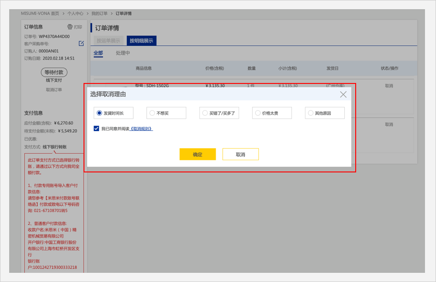Viewport: 436px width, 282px height.
Task: Select the 不想买 radio option
Action: (x=152, y=113)
